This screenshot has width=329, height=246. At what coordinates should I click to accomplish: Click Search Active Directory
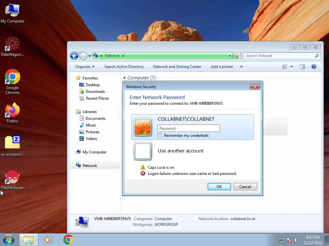pyautogui.click(x=124, y=67)
